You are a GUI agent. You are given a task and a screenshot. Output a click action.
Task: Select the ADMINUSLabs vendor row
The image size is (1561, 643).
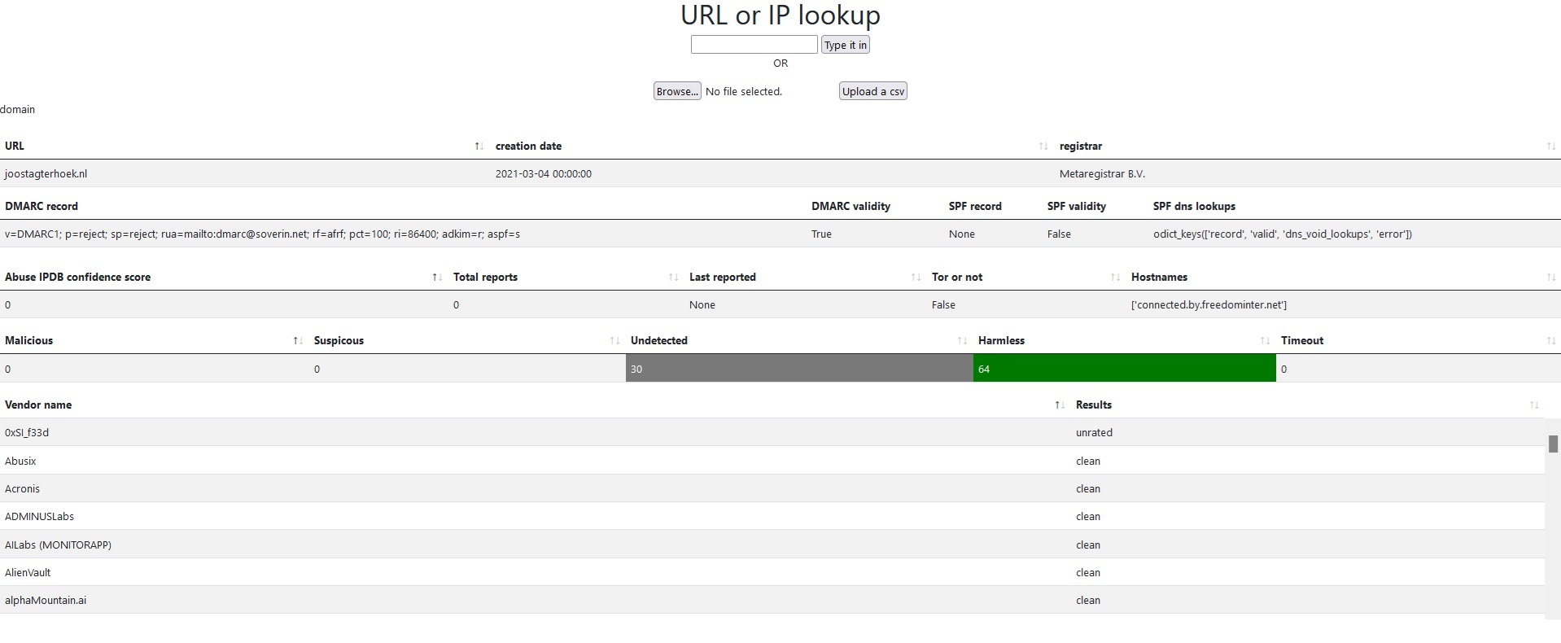point(772,516)
